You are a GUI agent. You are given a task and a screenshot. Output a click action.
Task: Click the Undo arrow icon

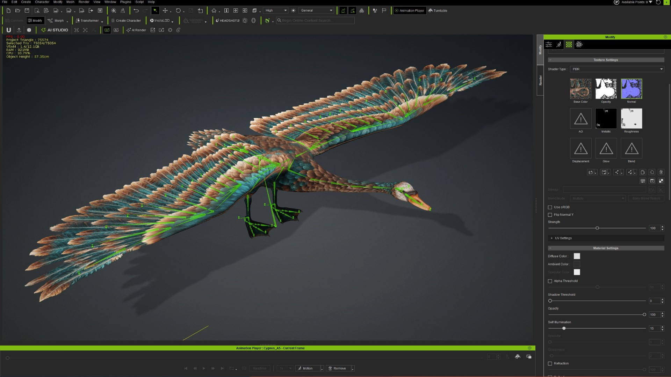click(x=136, y=10)
